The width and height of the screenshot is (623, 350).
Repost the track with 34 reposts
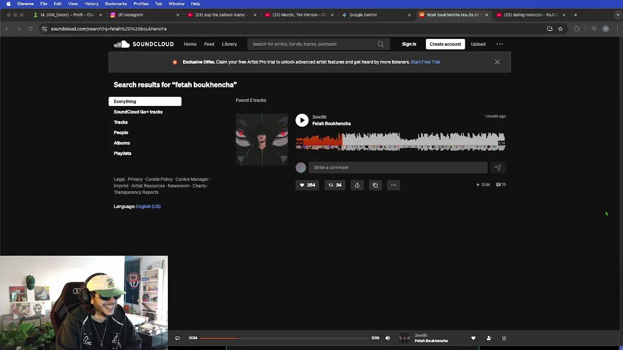pyautogui.click(x=335, y=185)
